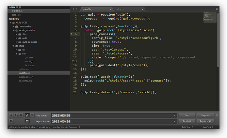Click the opening bracket marker on line 6
The image size is (227, 138).
coord(72,34)
